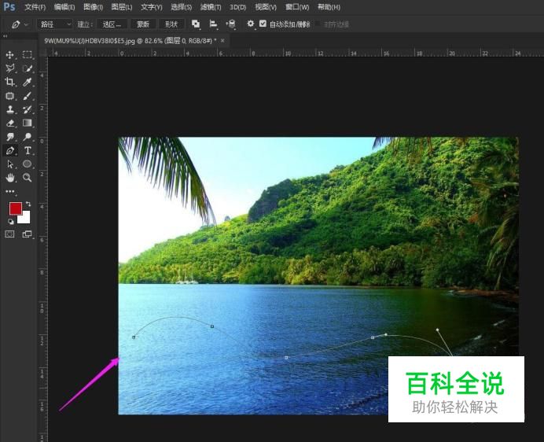Image resolution: width=544 pixels, height=442 pixels.
Task: Open the 滤镜(T) menu
Action: point(211,7)
